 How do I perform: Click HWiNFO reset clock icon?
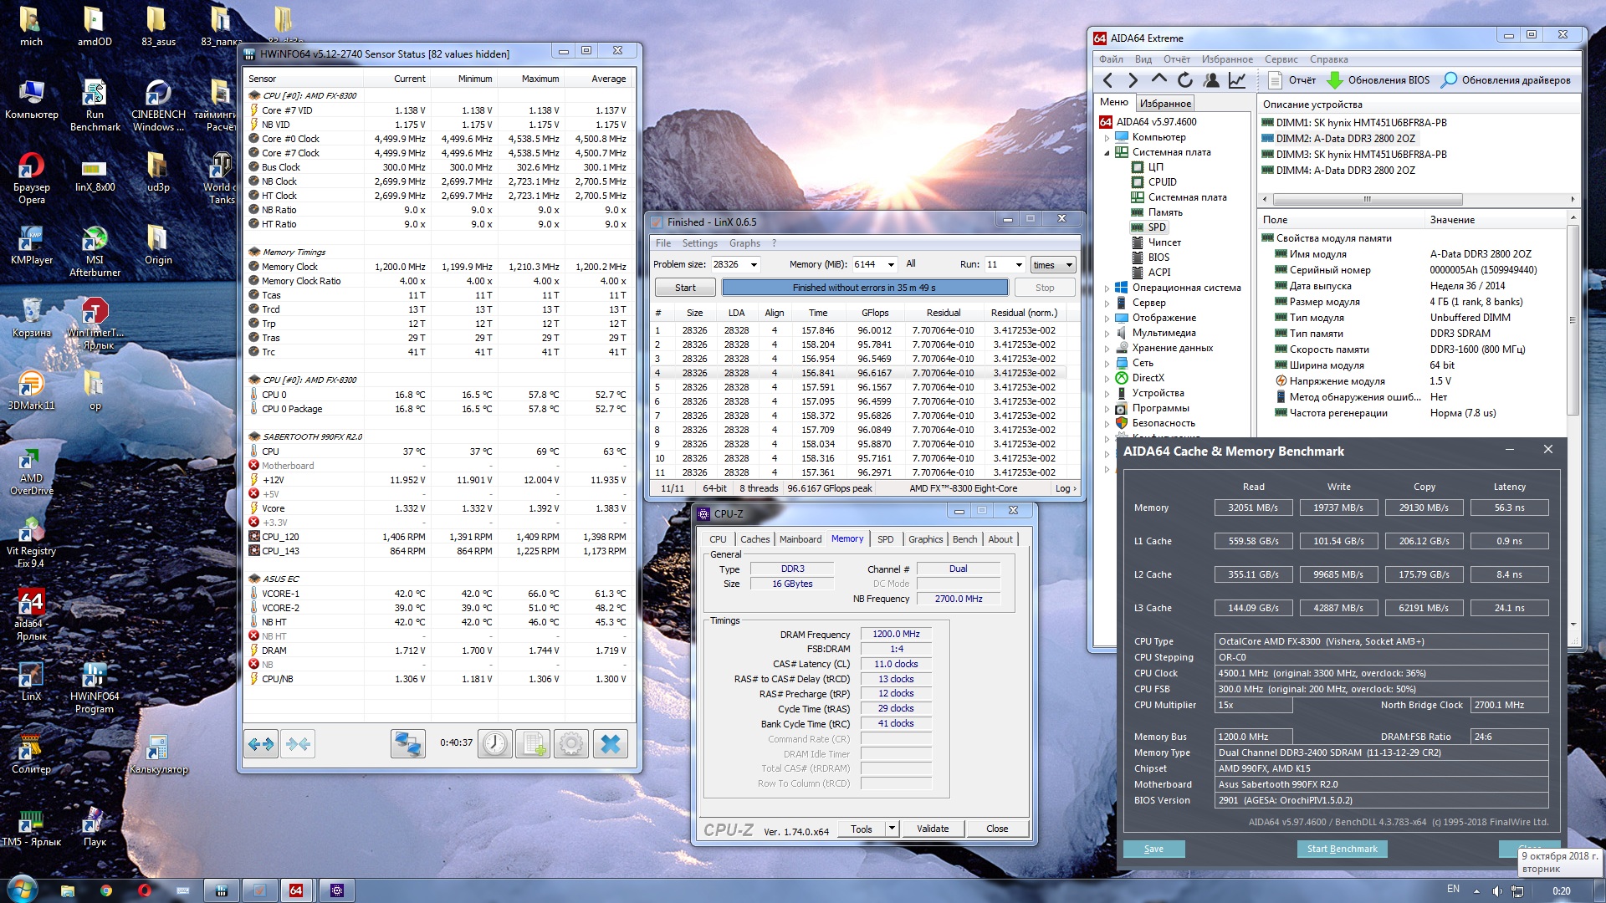coord(494,743)
